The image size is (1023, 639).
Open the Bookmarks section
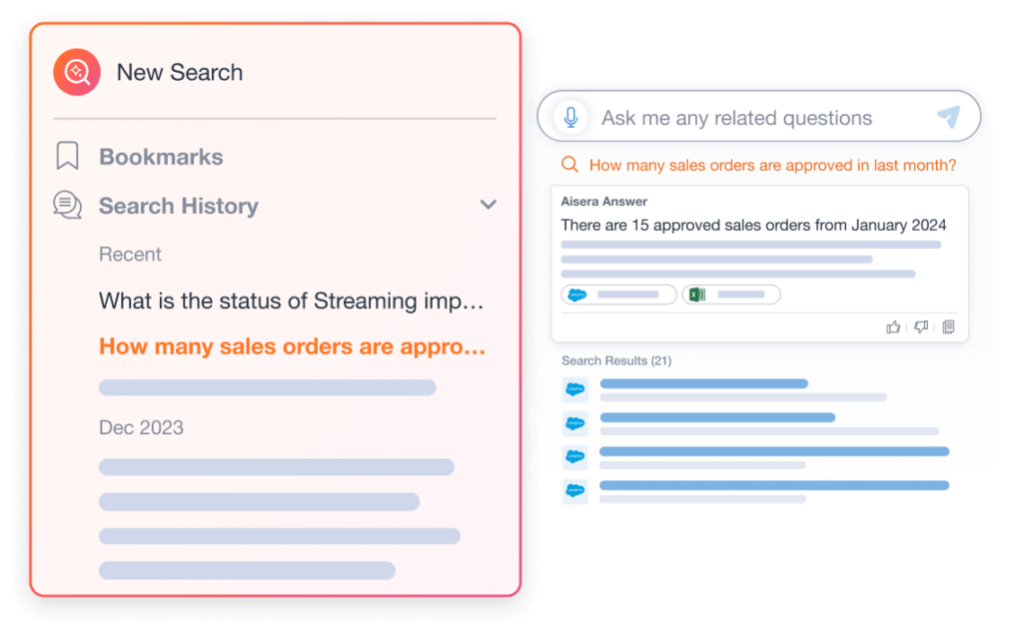160,156
